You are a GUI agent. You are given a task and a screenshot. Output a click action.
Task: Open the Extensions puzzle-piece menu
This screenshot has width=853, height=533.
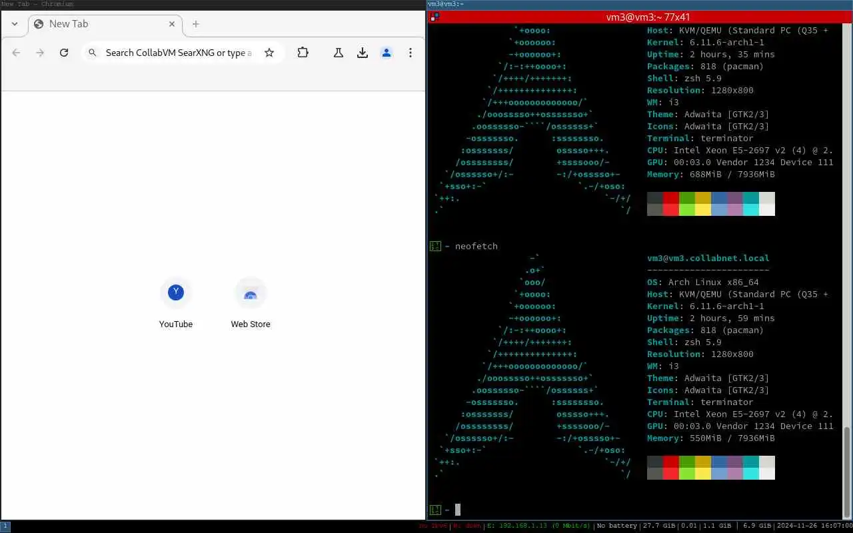[x=303, y=53]
